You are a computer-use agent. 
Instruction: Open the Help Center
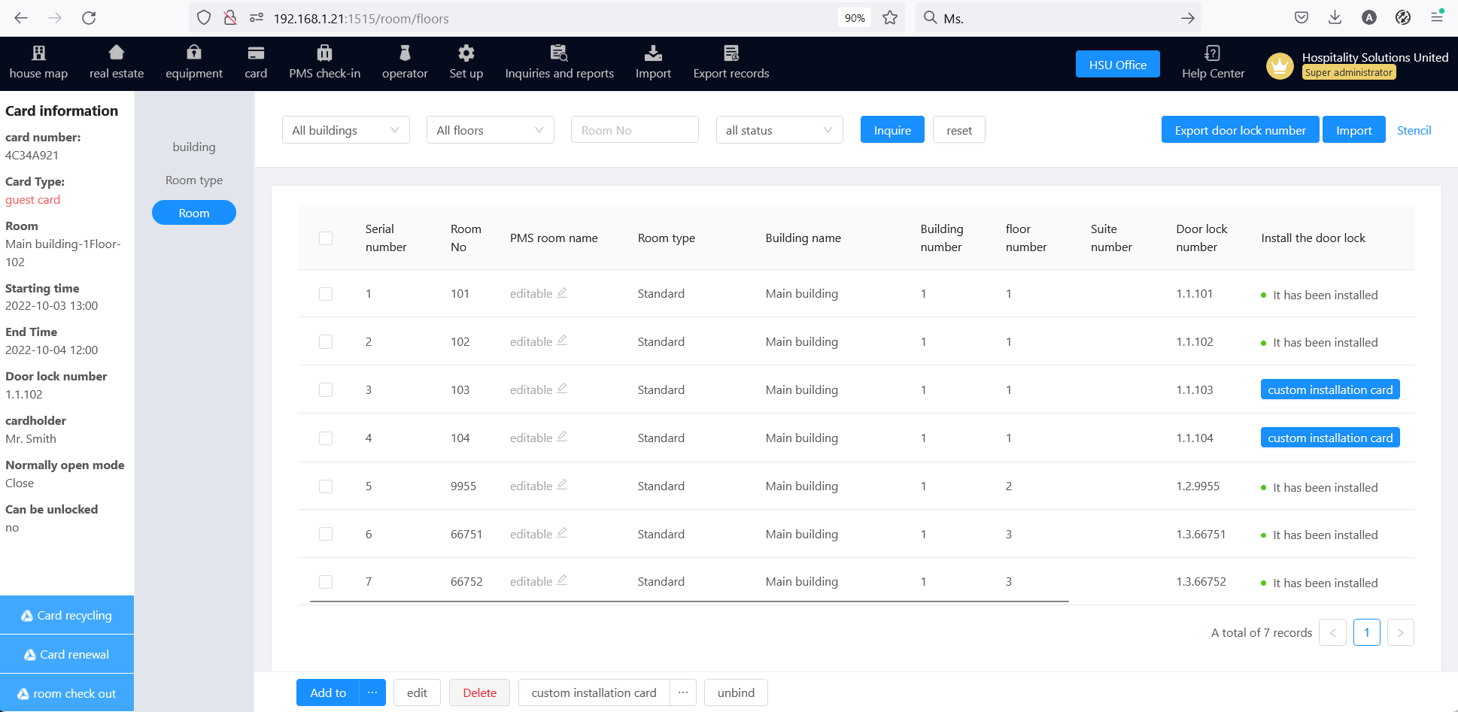pyautogui.click(x=1212, y=64)
